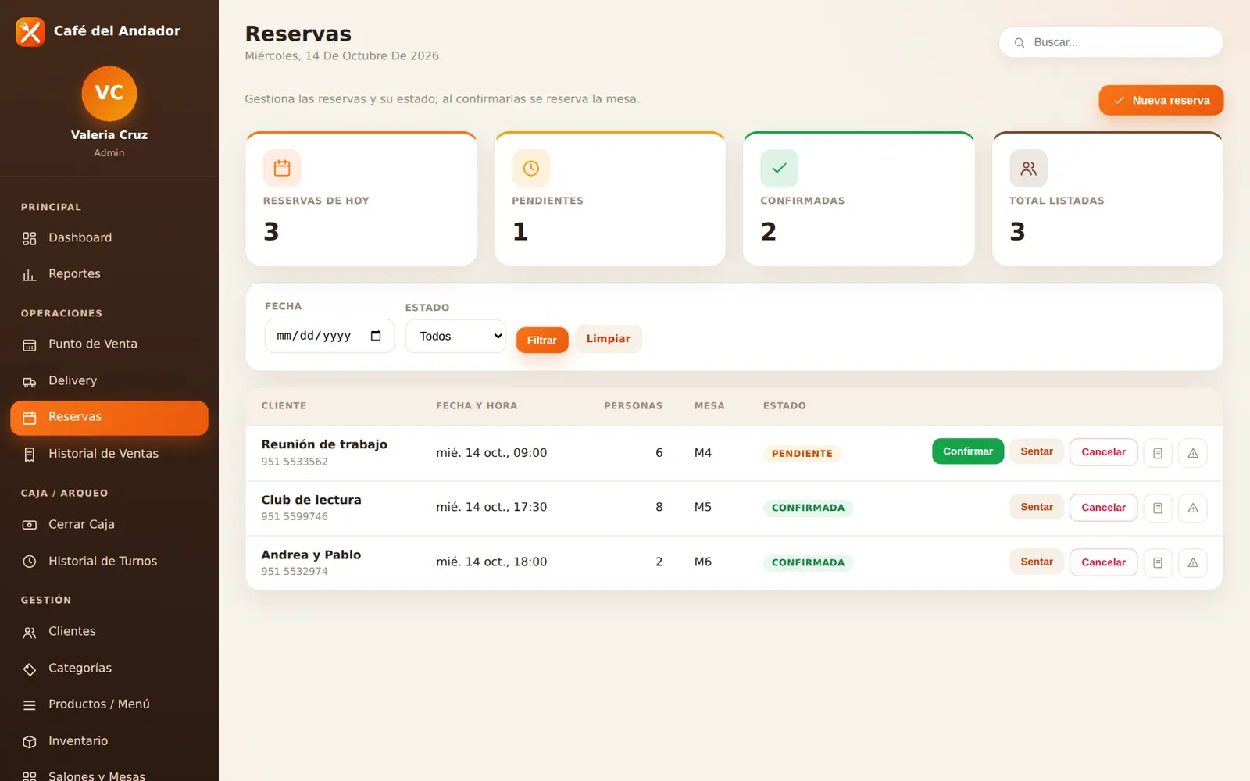Click the people icon on Total listadas card

1028,168
